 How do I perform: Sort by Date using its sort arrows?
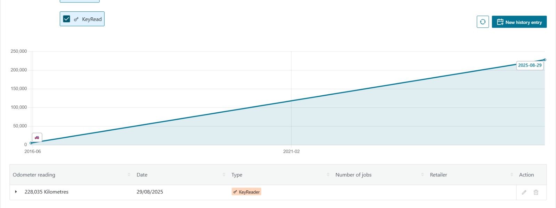(x=224, y=175)
